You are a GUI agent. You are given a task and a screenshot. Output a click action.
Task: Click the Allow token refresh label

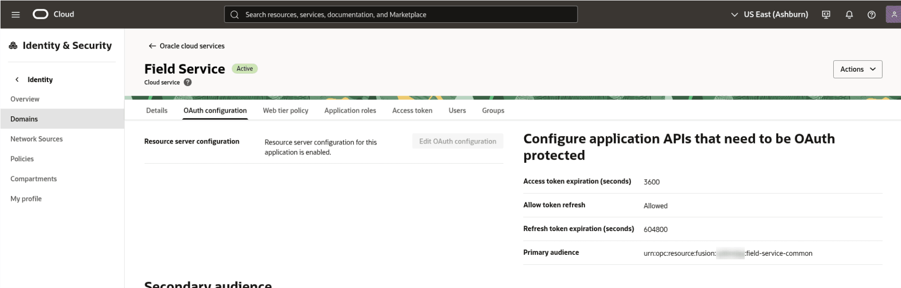pos(554,205)
